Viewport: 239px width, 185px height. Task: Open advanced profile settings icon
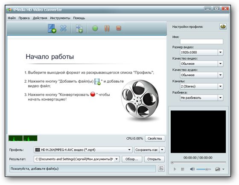pyautogui.click(x=223, y=27)
